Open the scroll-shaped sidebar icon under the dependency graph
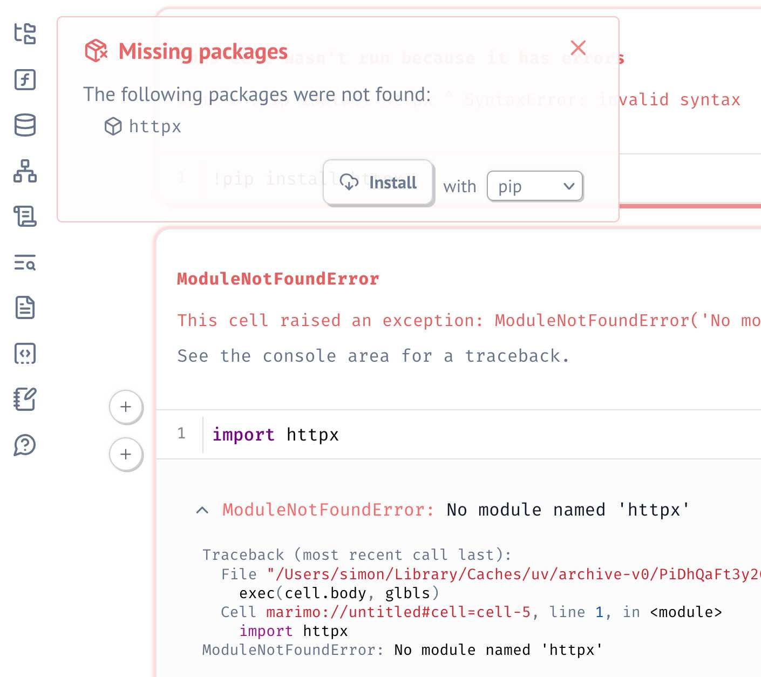The height and width of the screenshot is (677, 761). pos(25,216)
